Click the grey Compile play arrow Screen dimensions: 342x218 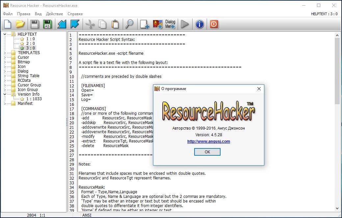pyautogui.click(x=185, y=24)
